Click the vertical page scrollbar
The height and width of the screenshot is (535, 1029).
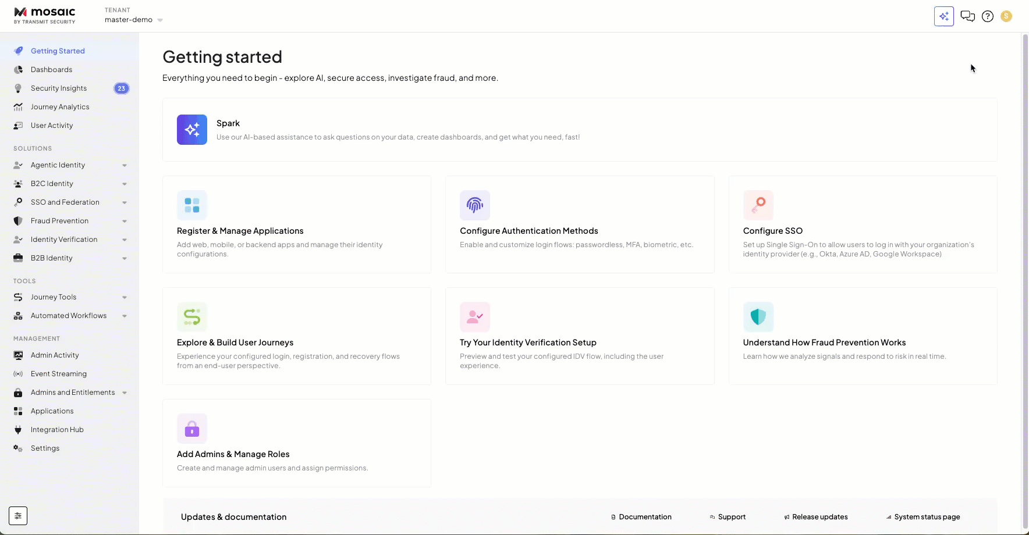tap(1025, 279)
